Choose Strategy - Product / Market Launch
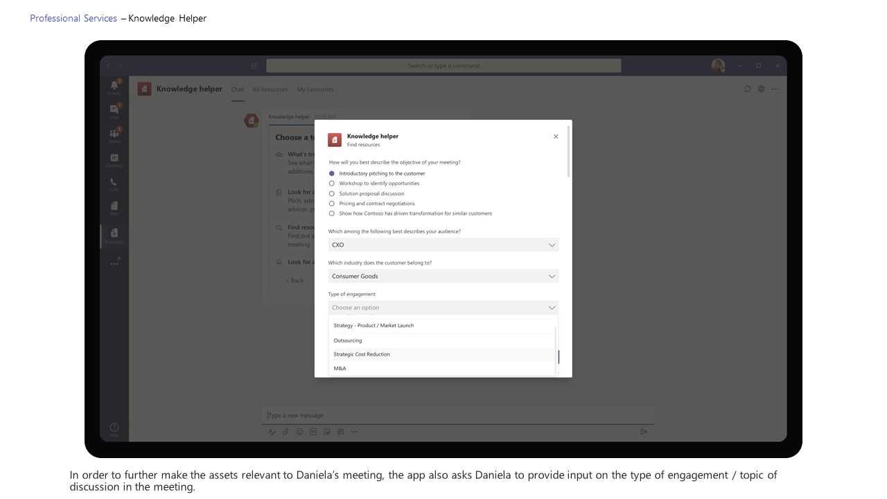This screenshot has width=887, height=499. (x=442, y=325)
